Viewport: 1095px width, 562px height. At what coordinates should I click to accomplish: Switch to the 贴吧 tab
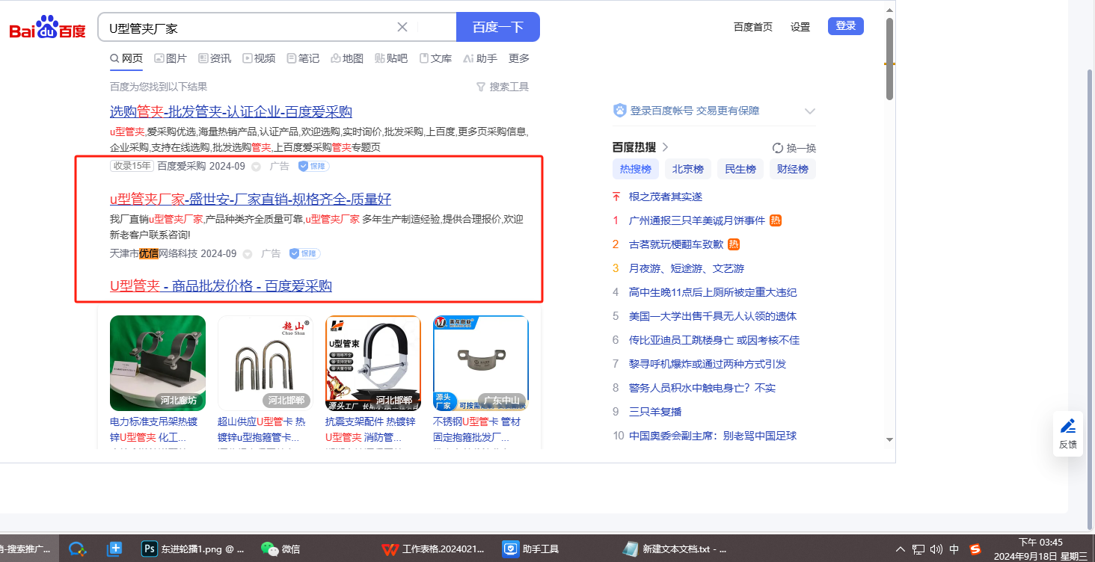(391, 58)
